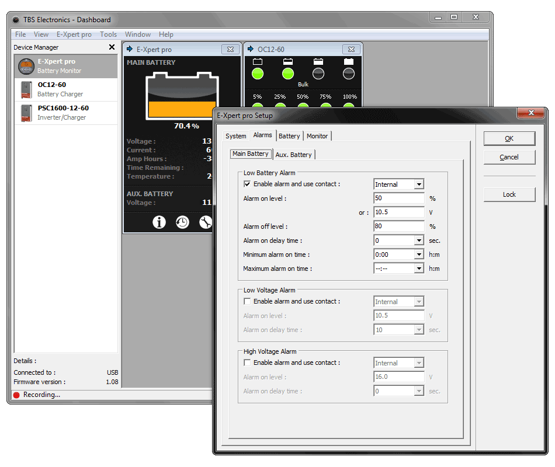Switch to the Battery tab
The width and height of the screenshot is (555, 467).
tap(289, 136)
